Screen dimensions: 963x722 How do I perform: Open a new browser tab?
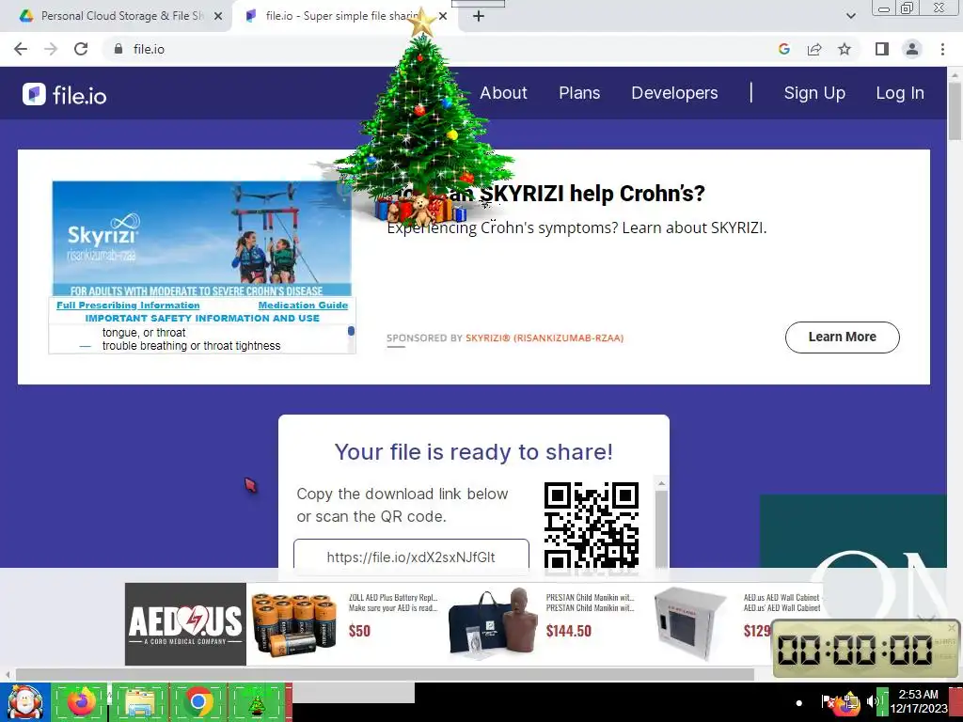click(x=479, y=16)
